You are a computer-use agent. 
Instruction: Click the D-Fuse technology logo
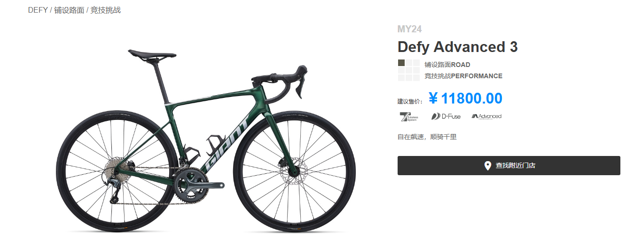[x=446, y=116]
